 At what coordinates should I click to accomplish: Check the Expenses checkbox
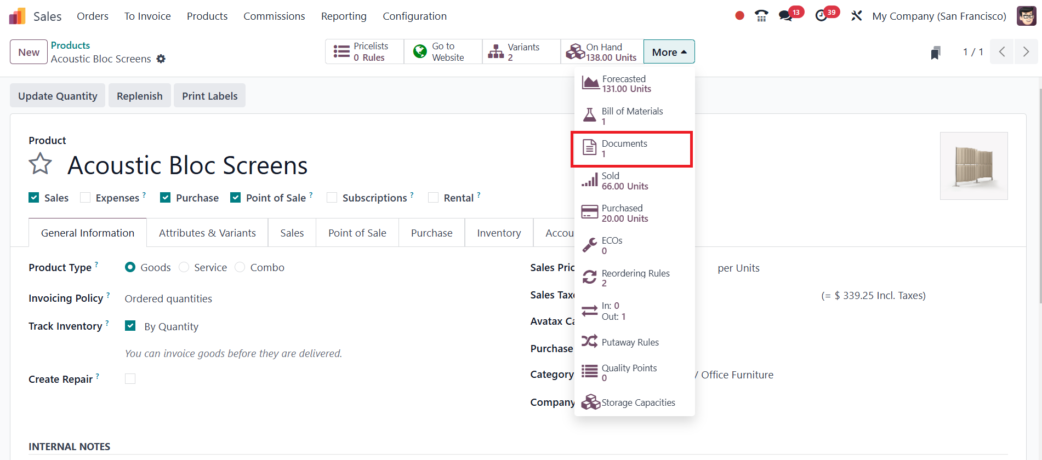click(x=85, y=198)
